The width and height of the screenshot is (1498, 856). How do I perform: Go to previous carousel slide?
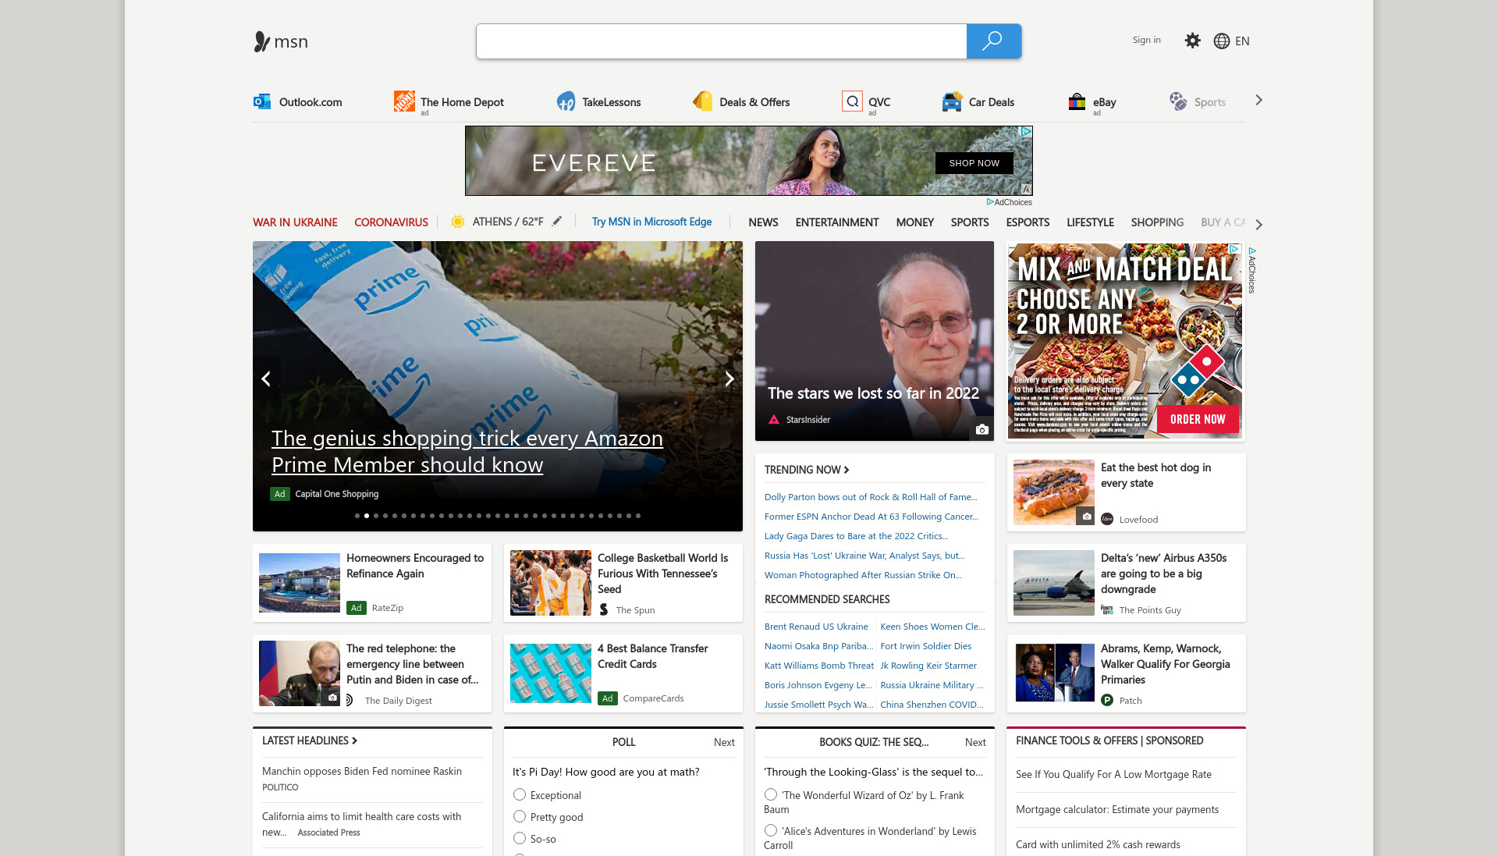[x=266, y=378]
